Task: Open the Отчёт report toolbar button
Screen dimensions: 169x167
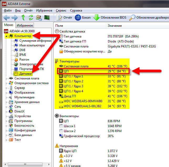Action: 64,18
